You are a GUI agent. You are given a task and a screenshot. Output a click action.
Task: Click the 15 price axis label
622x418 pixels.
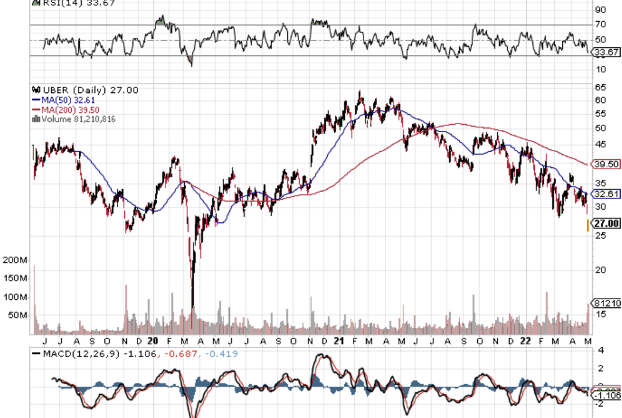click(601, 314)
